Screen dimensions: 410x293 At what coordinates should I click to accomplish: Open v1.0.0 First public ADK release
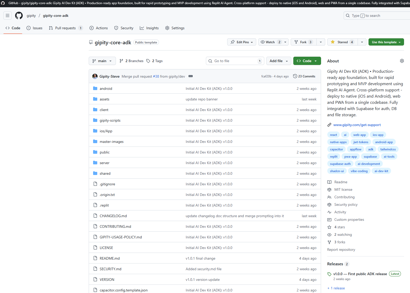click(x=360, y=274)
